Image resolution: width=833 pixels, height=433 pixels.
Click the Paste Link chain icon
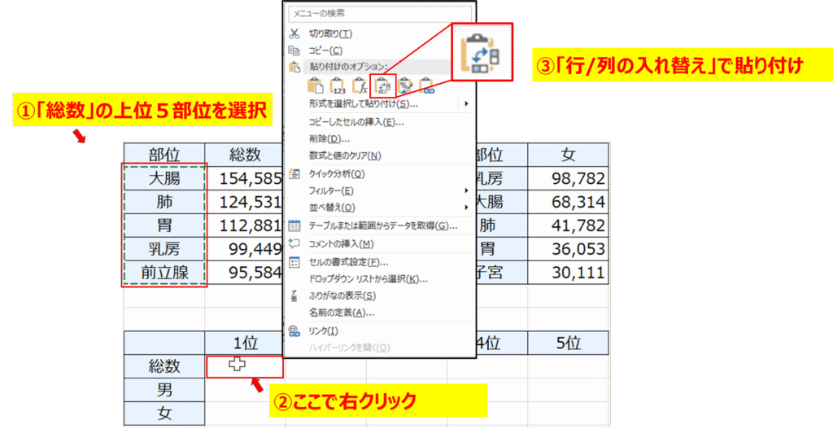(426, 85)
